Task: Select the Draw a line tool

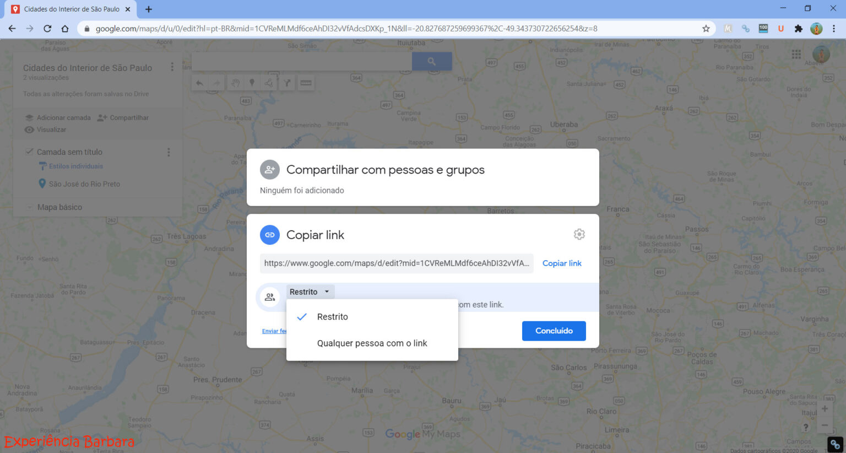Action: (268, 83)
